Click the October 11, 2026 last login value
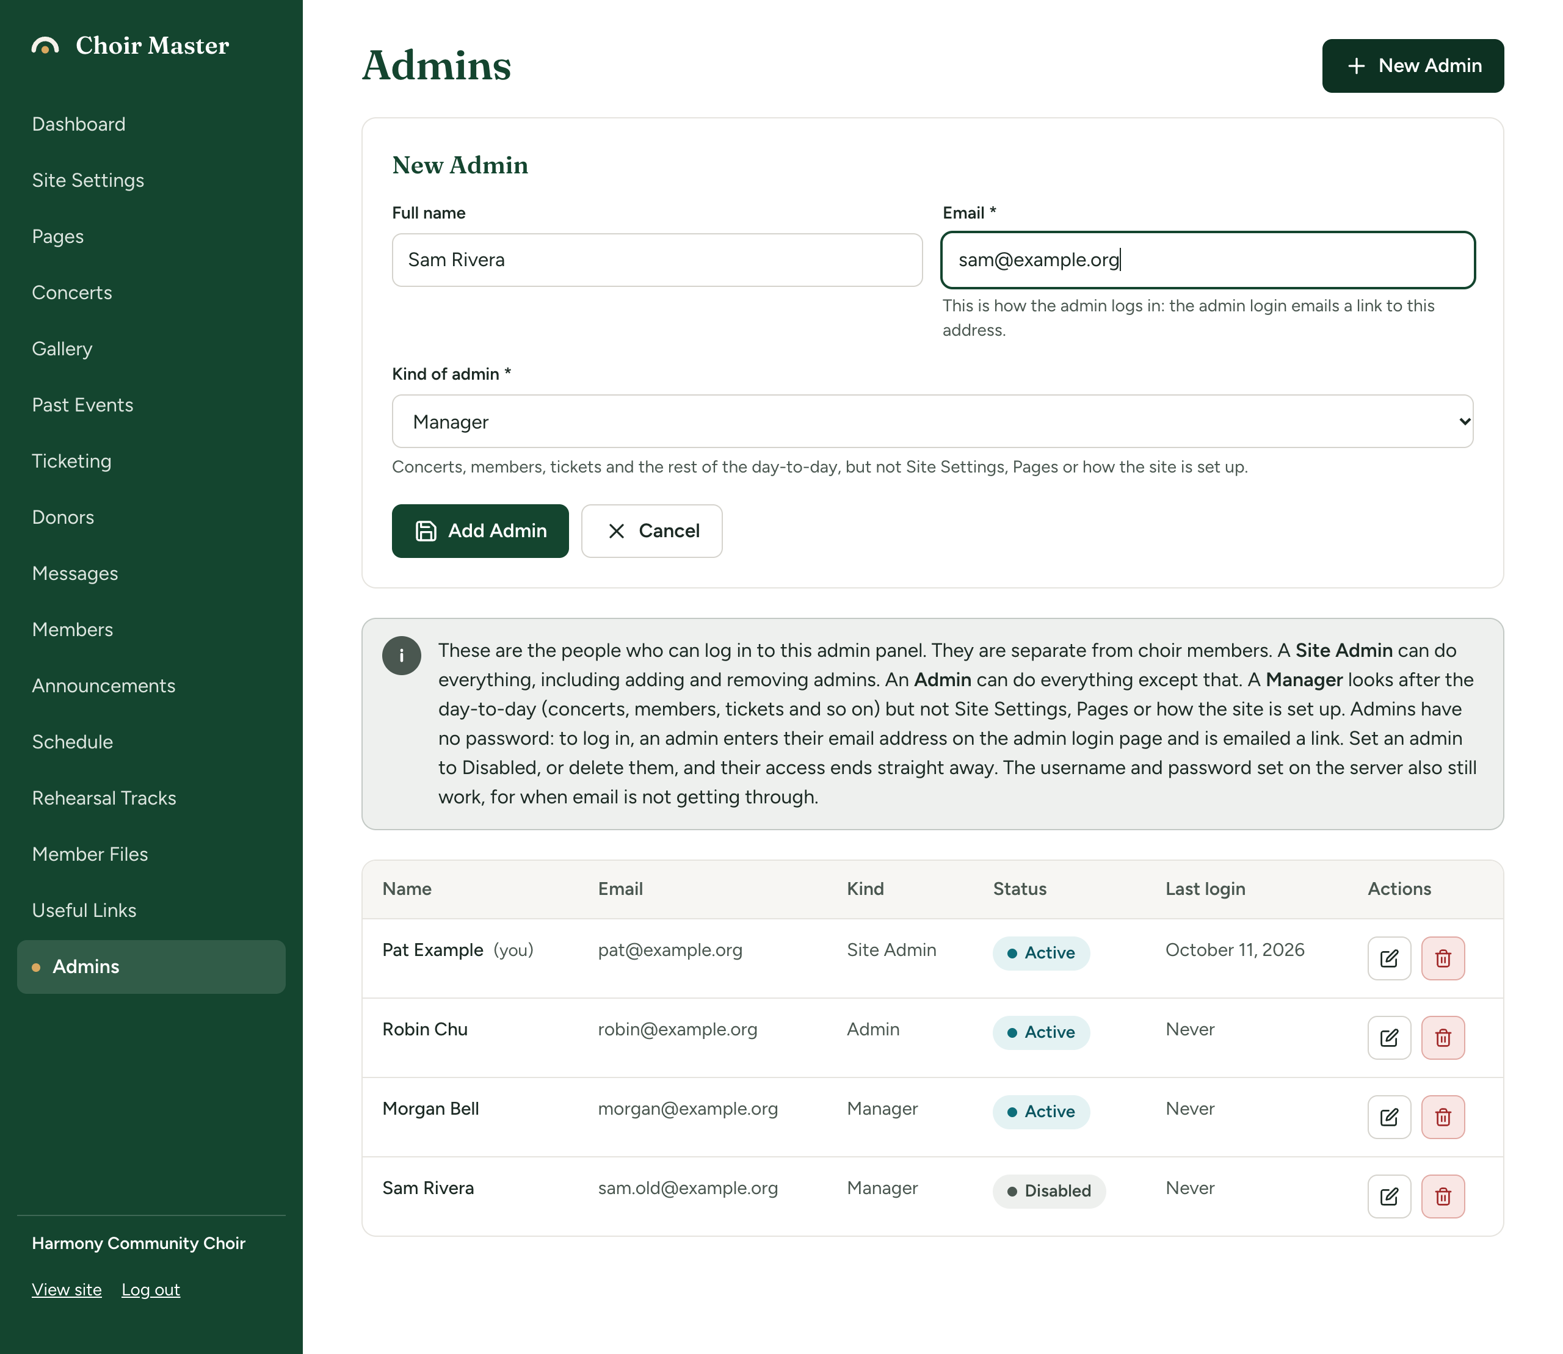 pyautogui.click(x=1235, y=950)
